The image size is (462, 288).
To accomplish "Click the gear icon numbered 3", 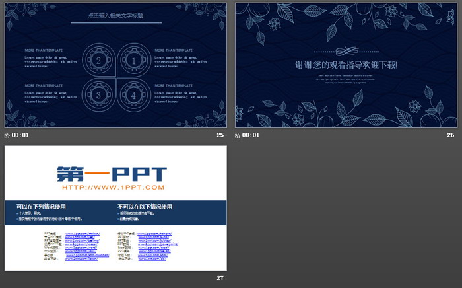I will tap(99, 95).
